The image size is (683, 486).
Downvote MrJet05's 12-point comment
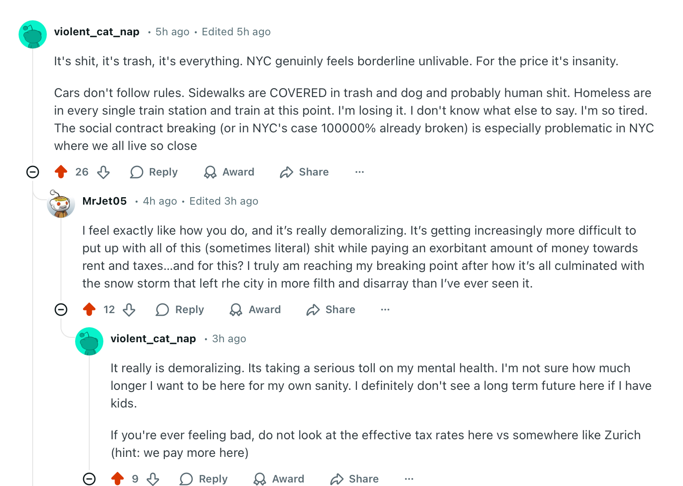(x=129, y=309)
